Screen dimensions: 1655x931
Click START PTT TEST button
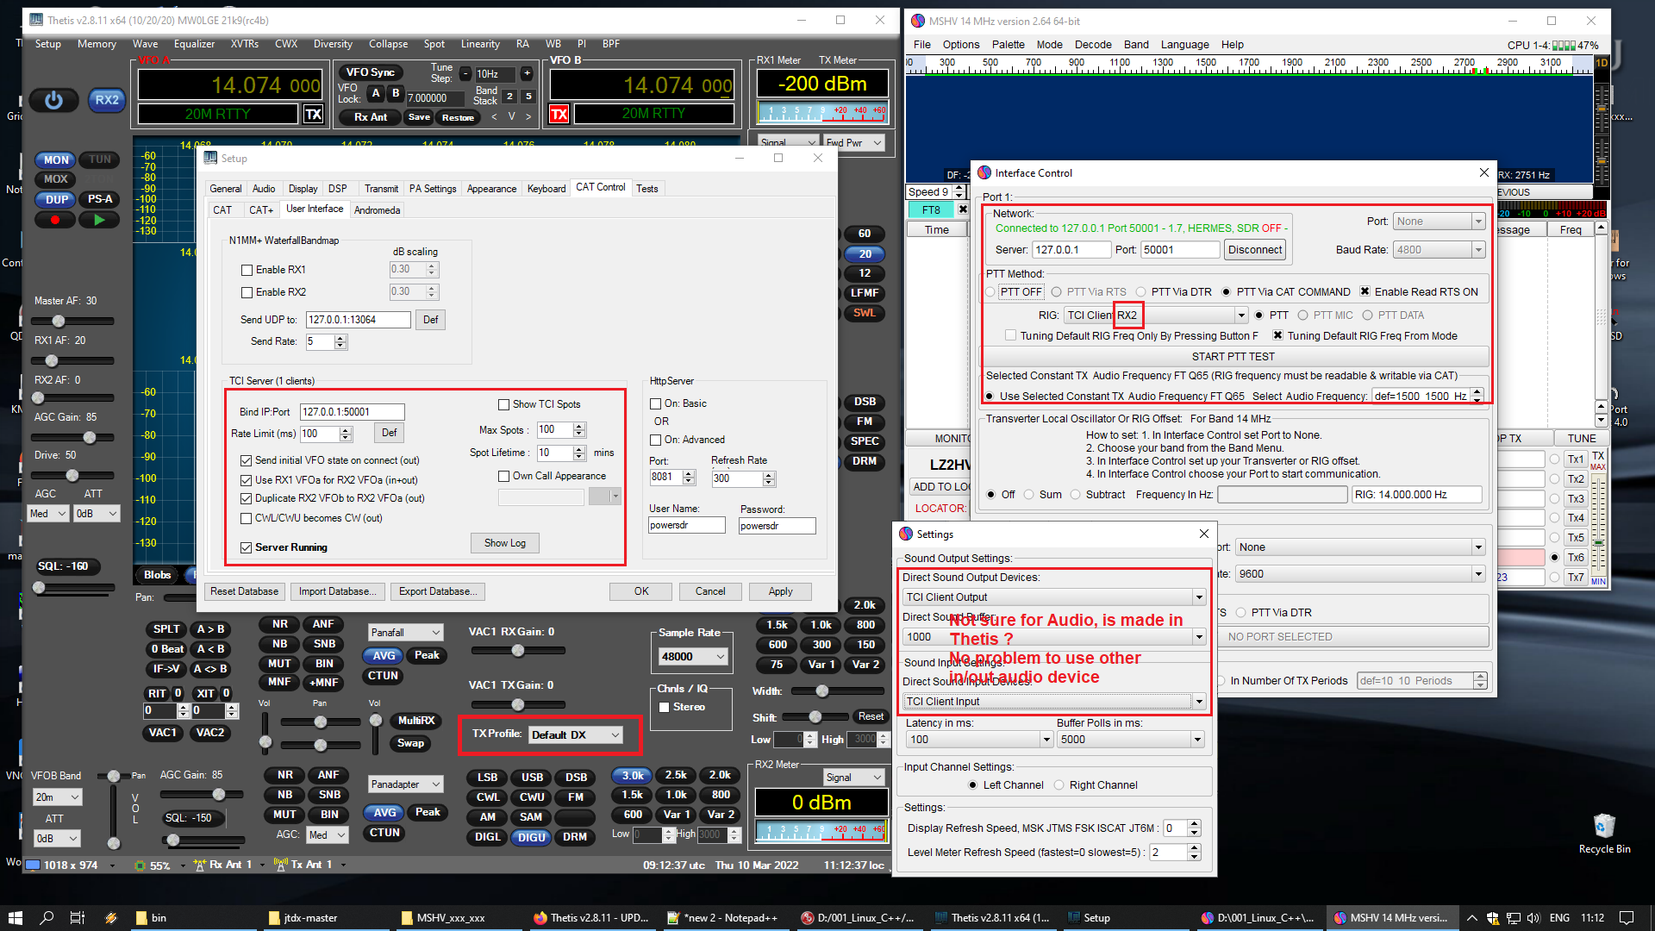click(1233, 357)
